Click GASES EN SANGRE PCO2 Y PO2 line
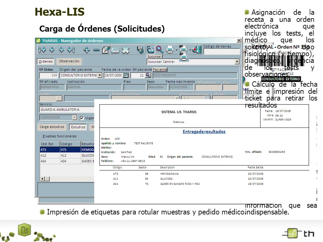323x242 pixels. [x=180, y=184]
